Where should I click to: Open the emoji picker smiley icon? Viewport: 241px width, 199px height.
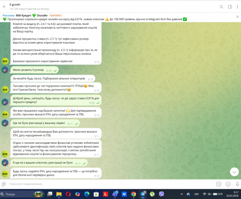[x=228, y=184]
